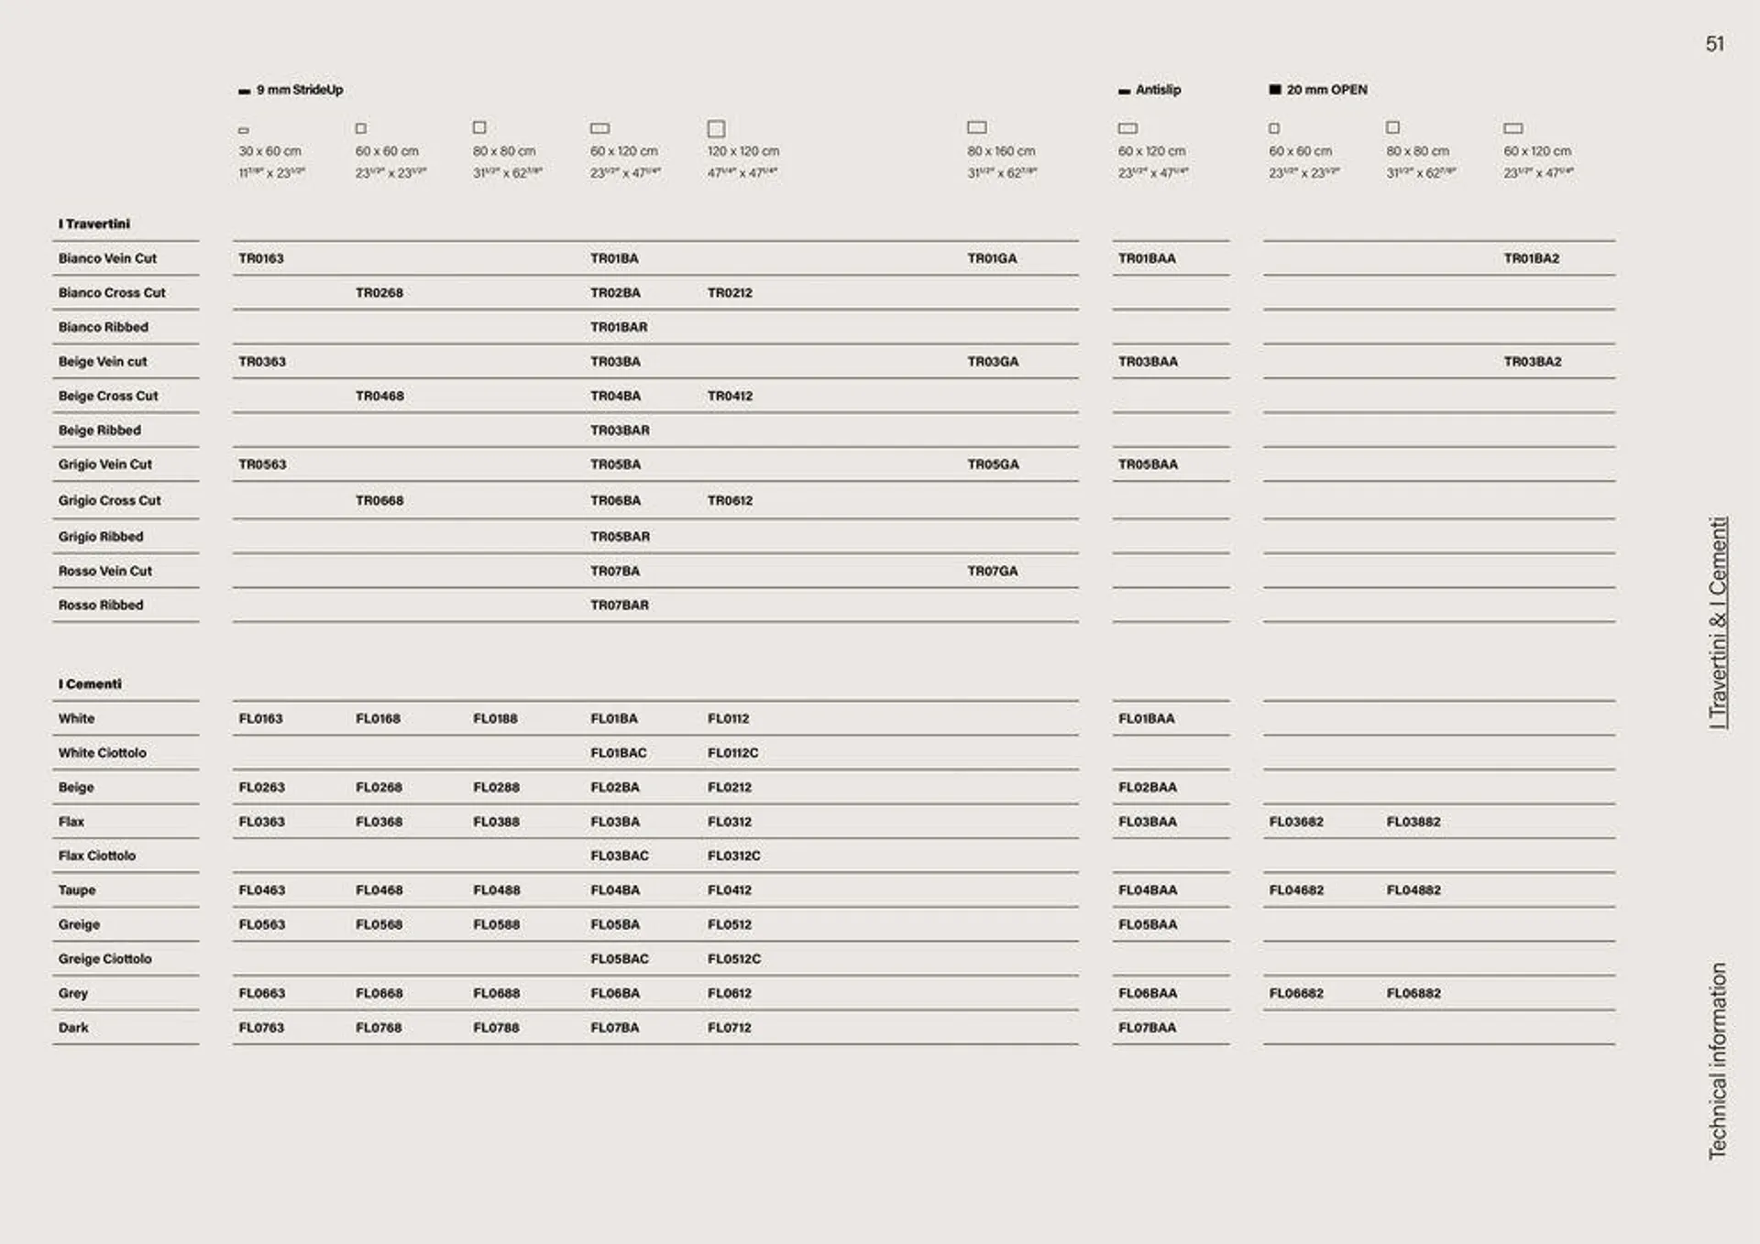This screenshot has height=1244, width=1760.
Task: Click the 20 mm OPEN 60 x 120 cm tile icon
Action: (x=1514, y=128)
